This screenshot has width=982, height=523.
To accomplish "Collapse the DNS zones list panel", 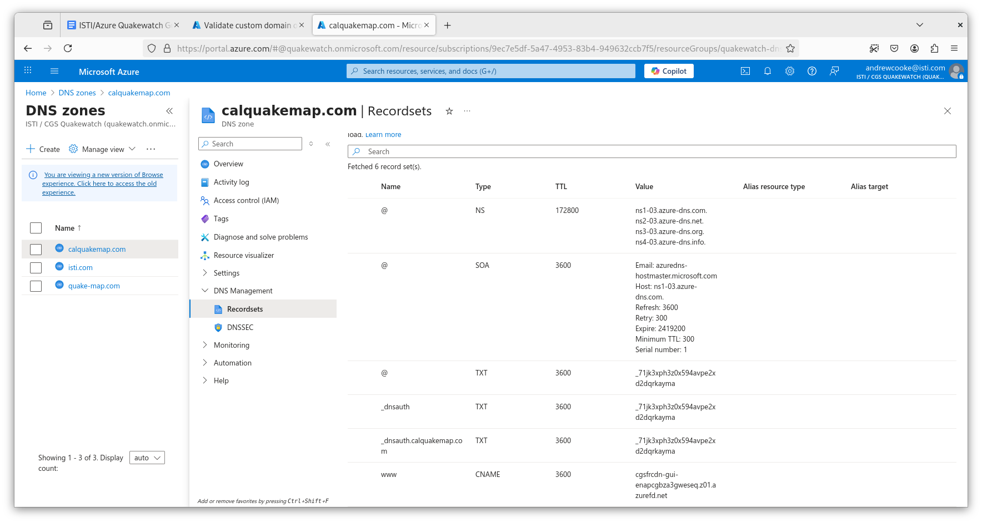I will [x=169, y=111].
